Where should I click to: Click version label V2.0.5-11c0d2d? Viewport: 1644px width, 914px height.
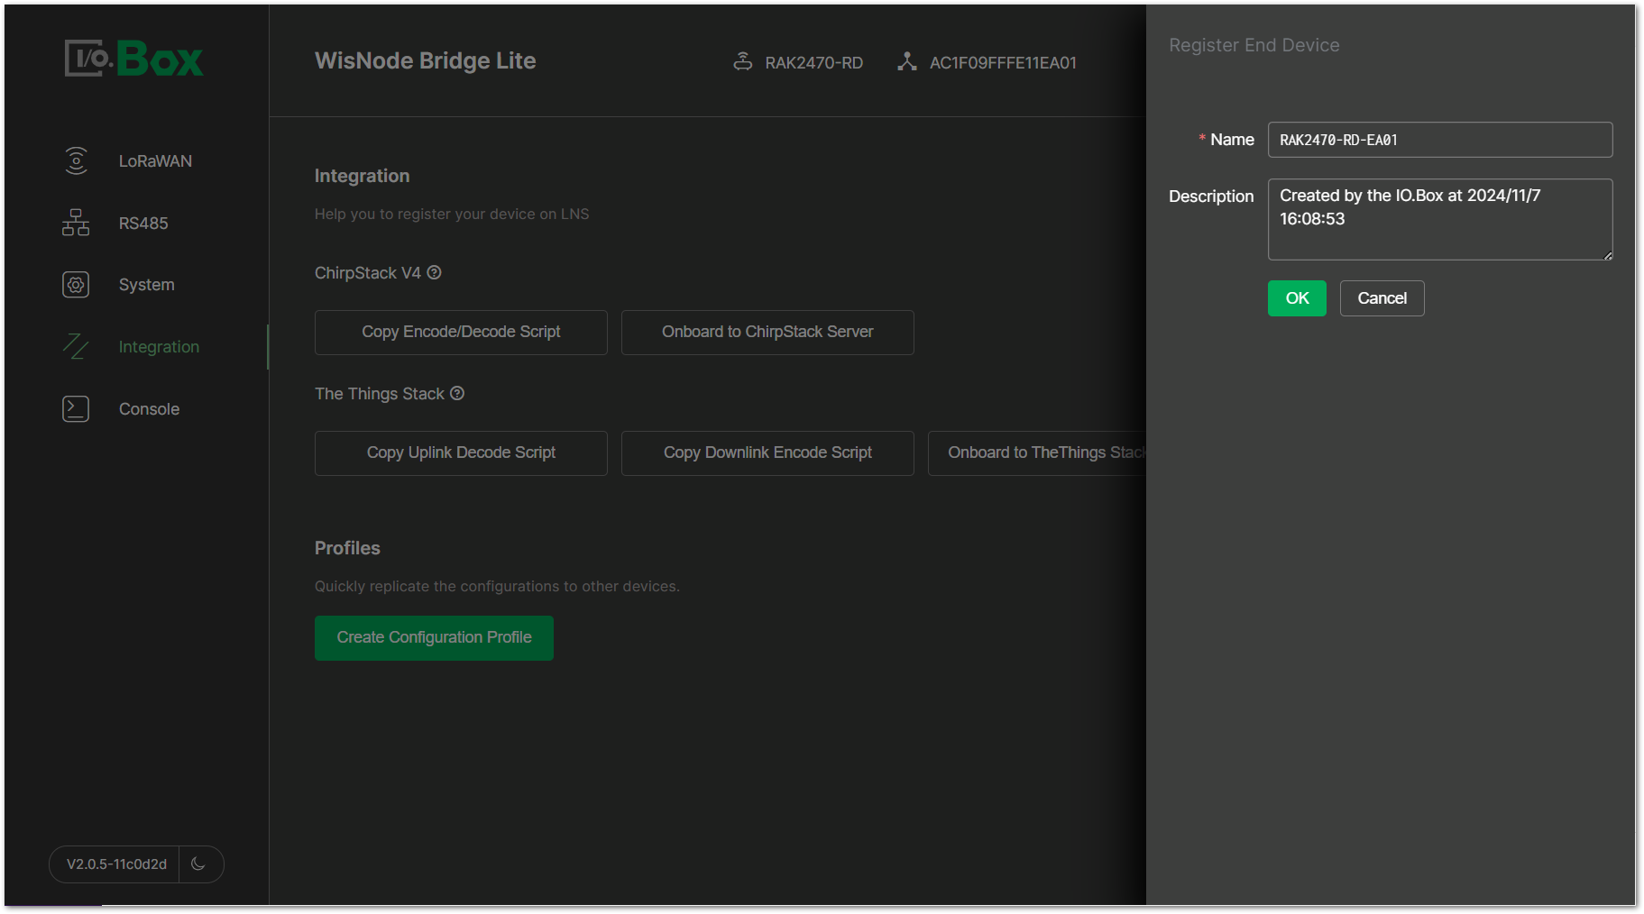pos(116,864)
